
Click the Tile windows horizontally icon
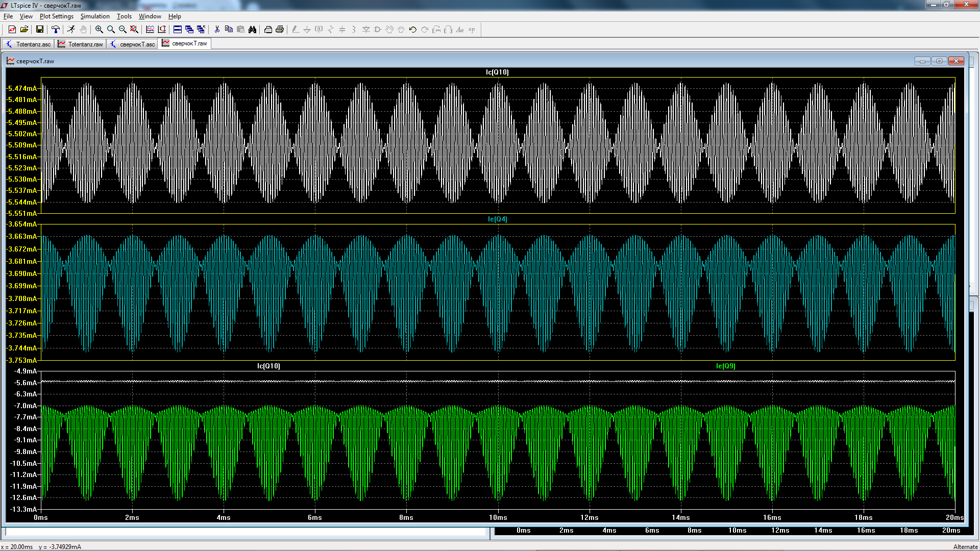178,30
